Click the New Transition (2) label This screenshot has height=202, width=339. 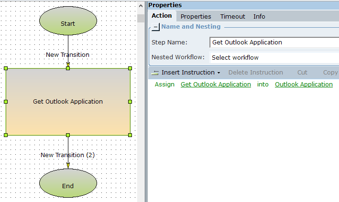pos(67,155)
